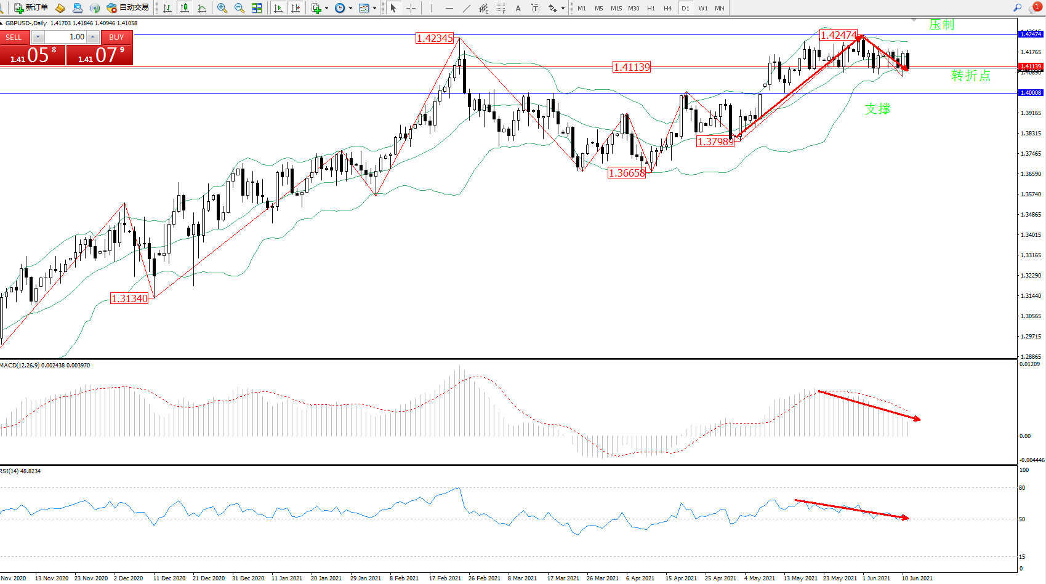The width and height of the screenshot is (1046, 584).
Task: Tile chart windows with the grid icon
Action: pos(257,8)
